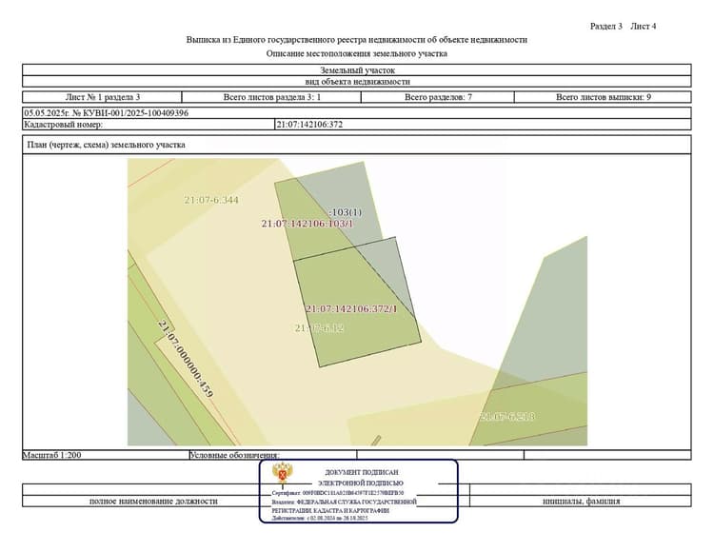714x552 pixels.
Task: Click the 21:07-6.218 zone label
Action: pyautogui.click(x=506, y=416)
